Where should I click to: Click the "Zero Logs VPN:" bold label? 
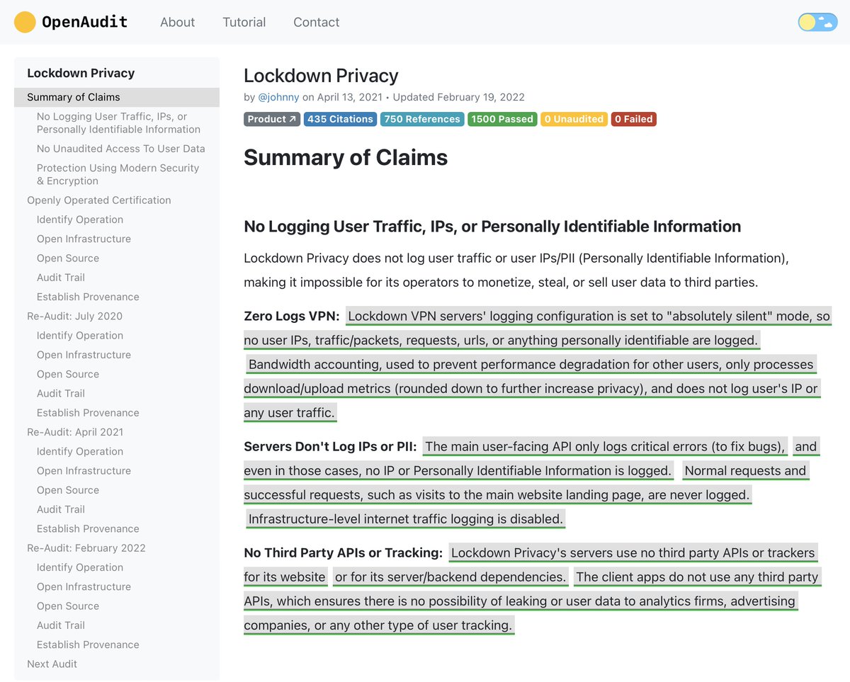pos(292,316)
